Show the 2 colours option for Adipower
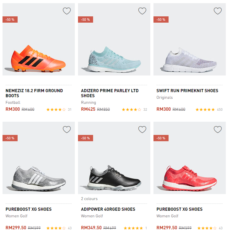 coord(89,199)
